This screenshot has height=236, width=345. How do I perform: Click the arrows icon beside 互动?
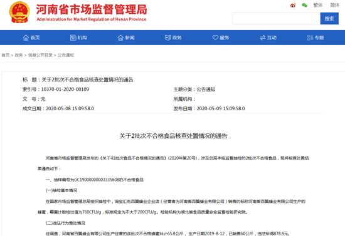point(262,38)
